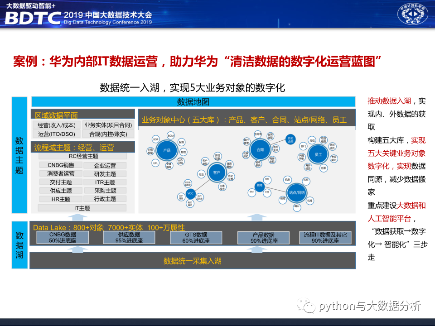
Task: Click the 数据湖 vertical label
Action: (x=19, y=245)
